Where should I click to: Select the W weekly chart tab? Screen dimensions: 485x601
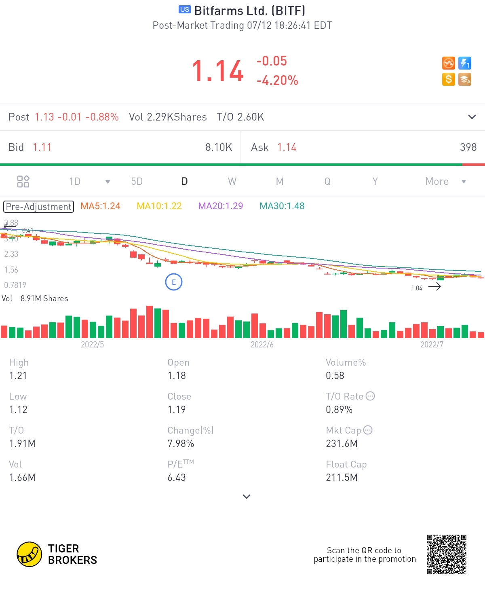click(232, 181)
